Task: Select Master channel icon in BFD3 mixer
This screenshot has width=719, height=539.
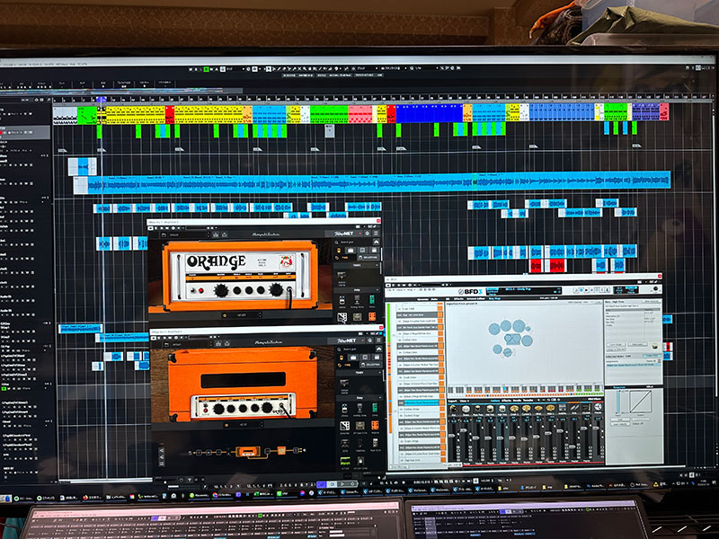Action: point(598,407)
